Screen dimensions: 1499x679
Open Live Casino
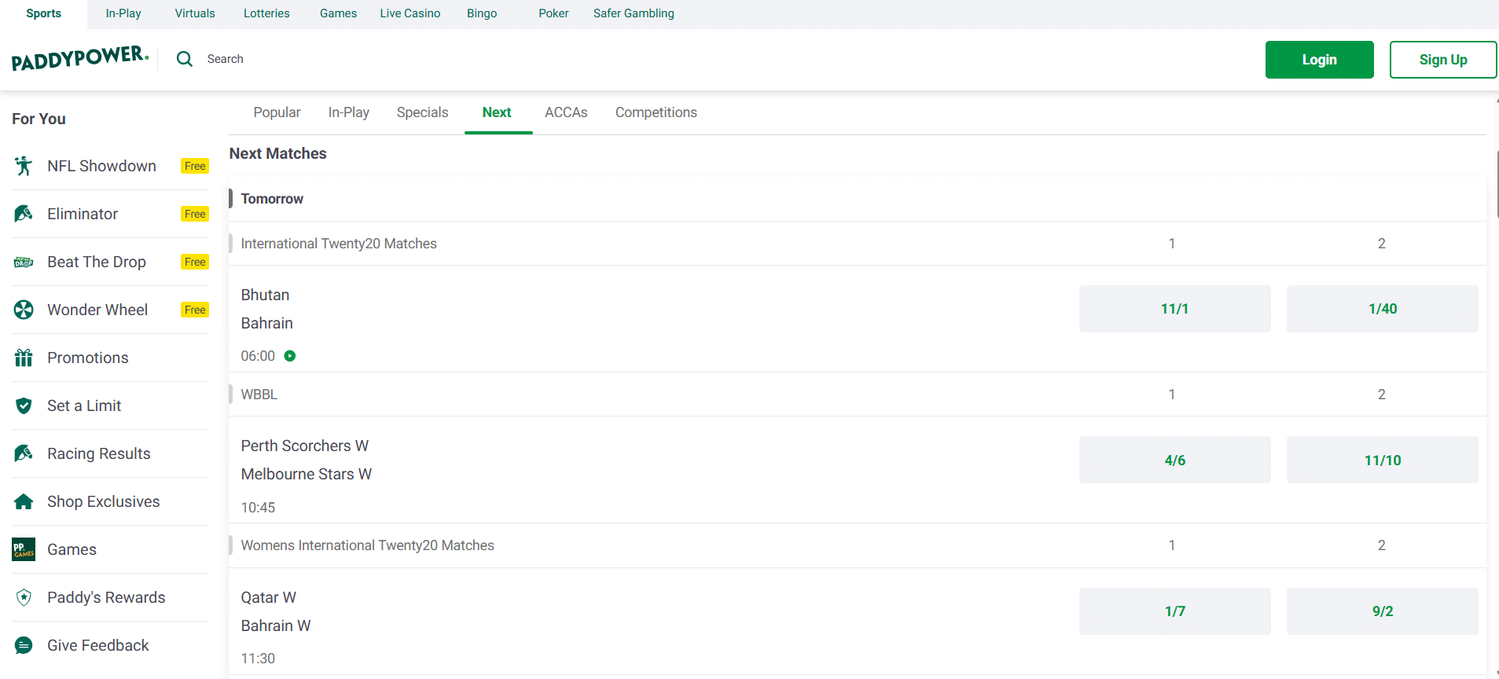coord(410,13)
